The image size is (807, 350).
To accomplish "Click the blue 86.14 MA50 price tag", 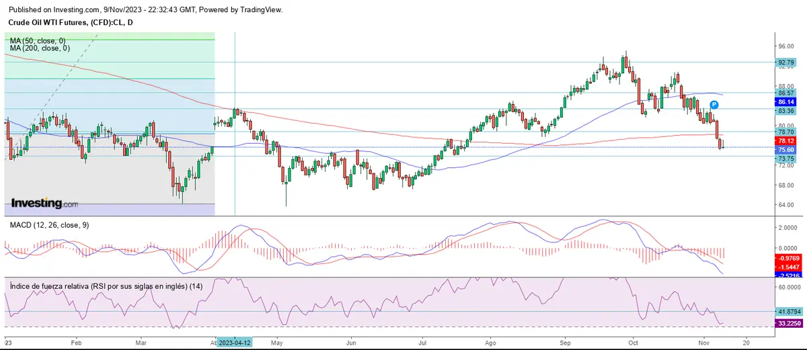I will click(786, 101).
